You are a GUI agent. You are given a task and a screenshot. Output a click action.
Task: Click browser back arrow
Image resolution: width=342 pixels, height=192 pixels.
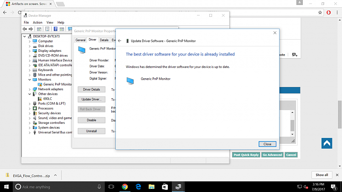(x=5, y=12)
